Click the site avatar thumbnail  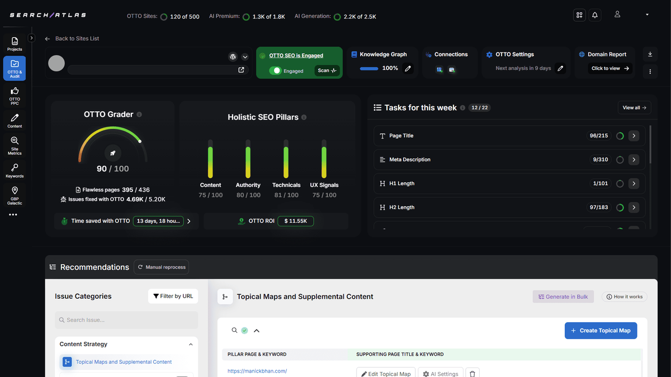(56, 63)
